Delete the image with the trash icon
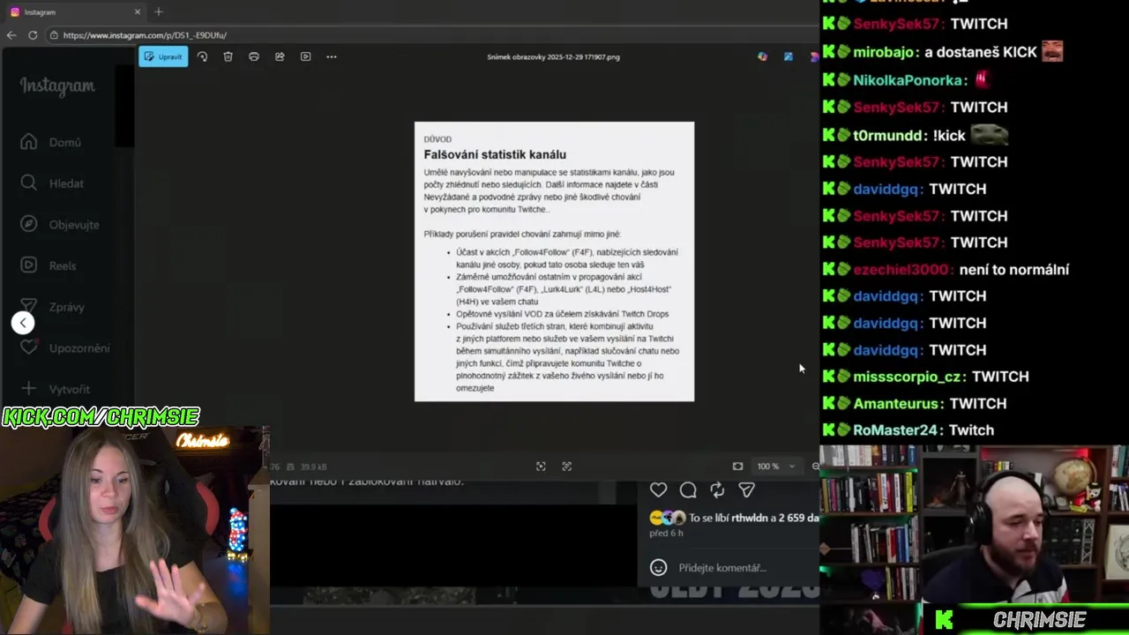This screenshot has height=635, width=1129. (228, 56)
